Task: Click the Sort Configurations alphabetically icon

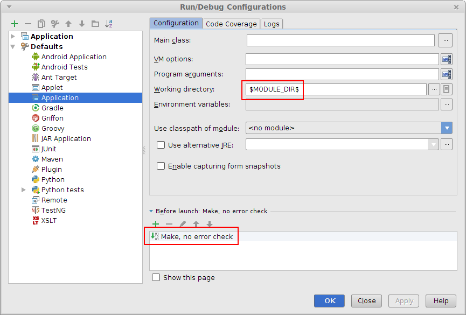Action: point(109,24)
